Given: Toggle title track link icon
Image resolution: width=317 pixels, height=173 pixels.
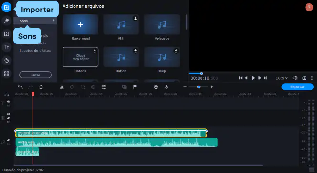Looking at the screenshot, I should pos(9,106).
